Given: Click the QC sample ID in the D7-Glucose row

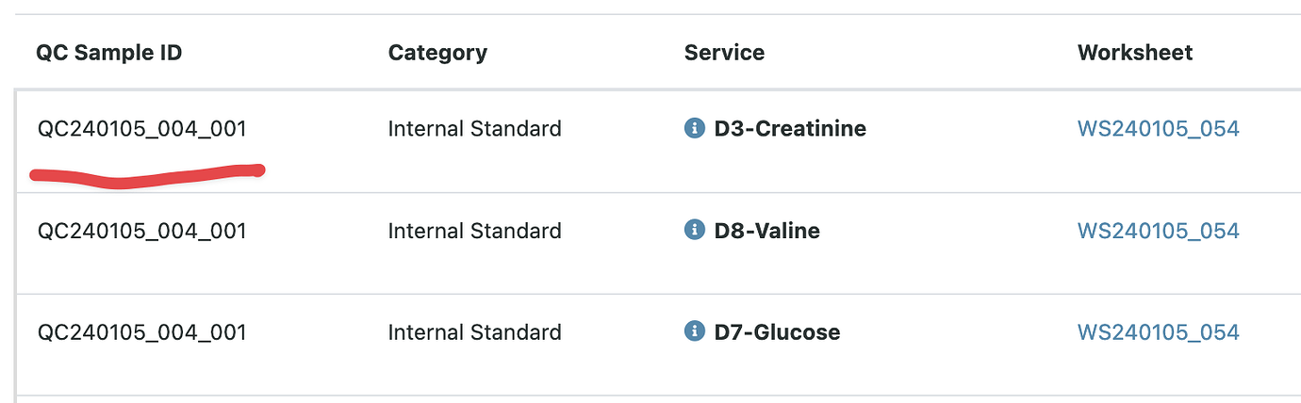Looking at the screenshot, I should 141,332.
